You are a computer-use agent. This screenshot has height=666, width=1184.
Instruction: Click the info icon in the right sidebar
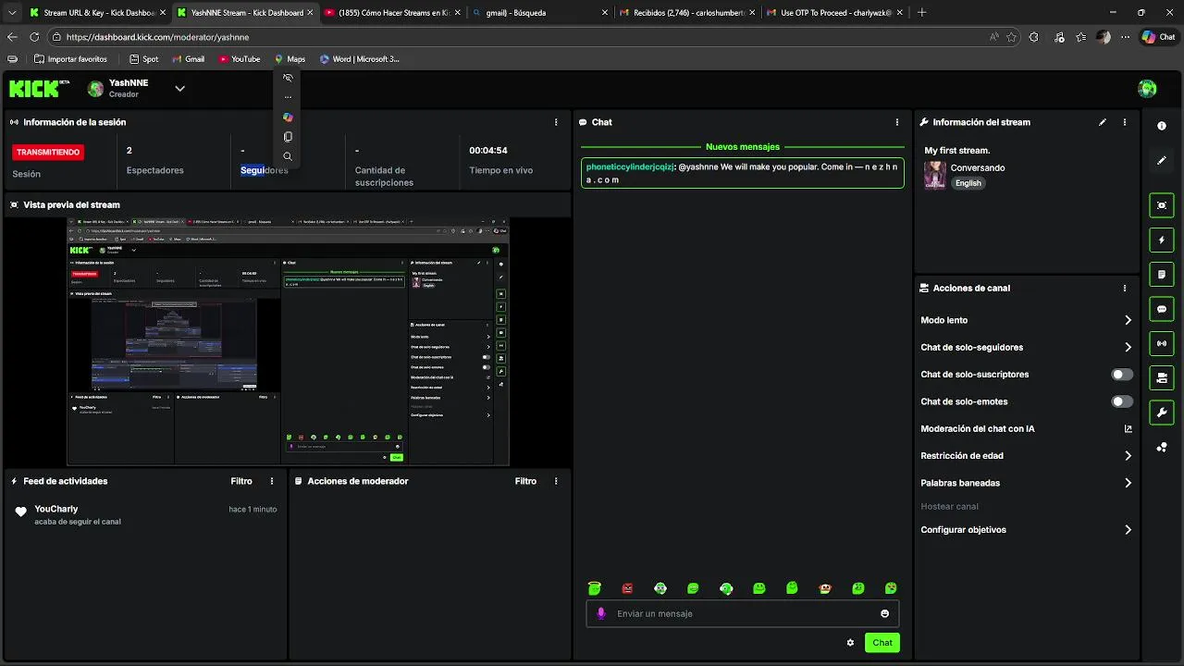coord(1162,126)
